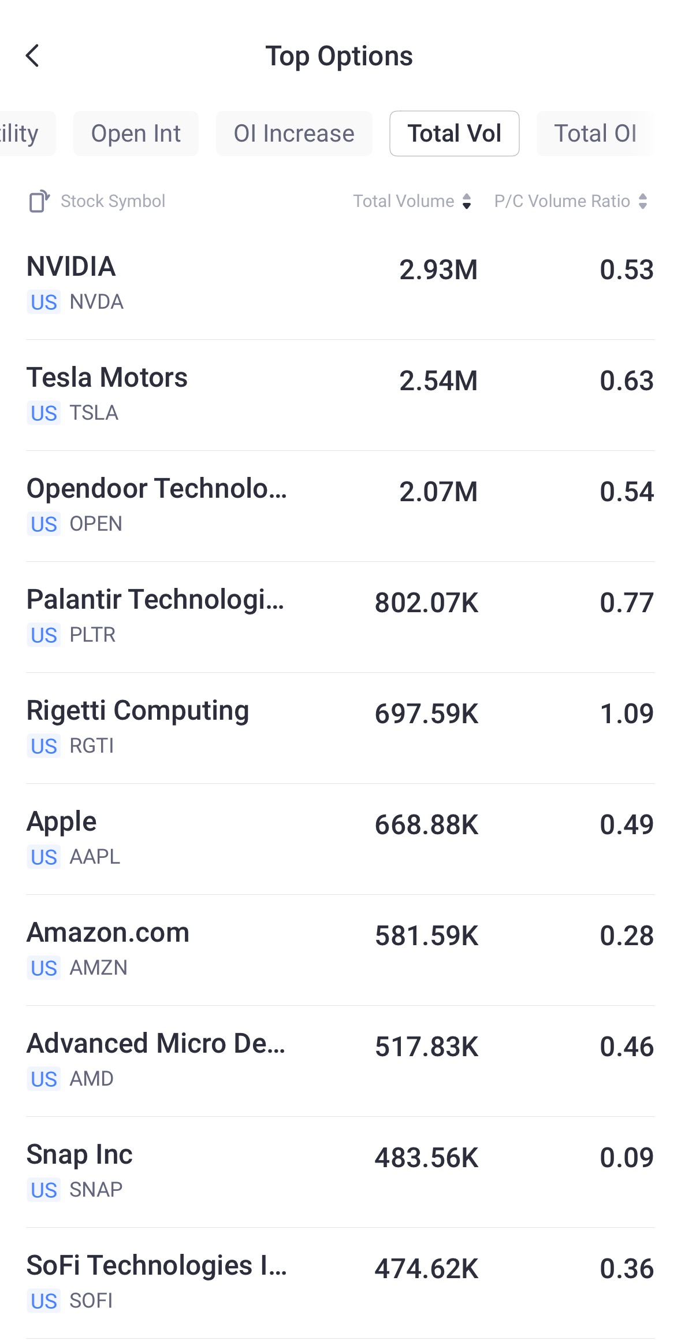Switch to the OI Increase tab

(294, 134)
